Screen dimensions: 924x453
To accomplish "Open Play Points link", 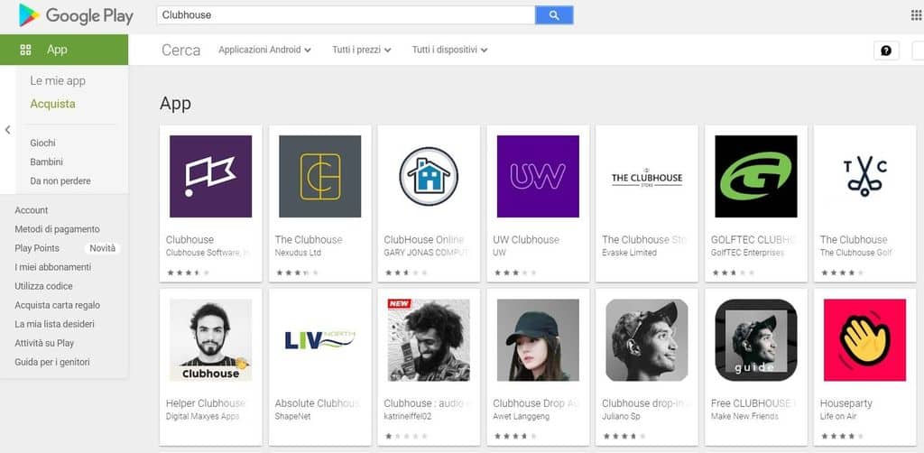I will coord(37,248).
